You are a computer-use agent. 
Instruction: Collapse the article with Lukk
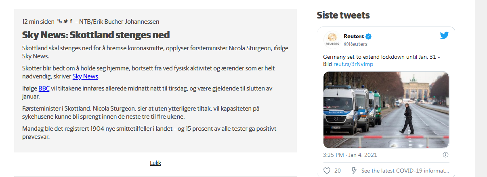click(x=155, y=163)
